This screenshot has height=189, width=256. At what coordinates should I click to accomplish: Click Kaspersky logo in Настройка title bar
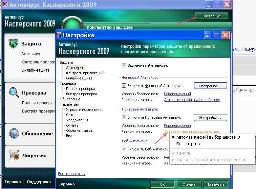click(59, 35)
